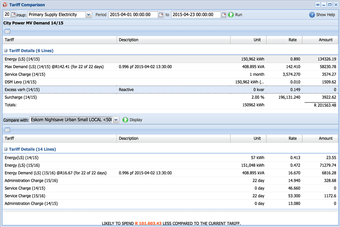Sort by Rate column in comparison table

(x=284, y=138)
